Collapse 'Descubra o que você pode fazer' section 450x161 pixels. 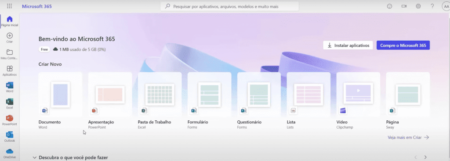pyautogui.click(x=35, y=157)
